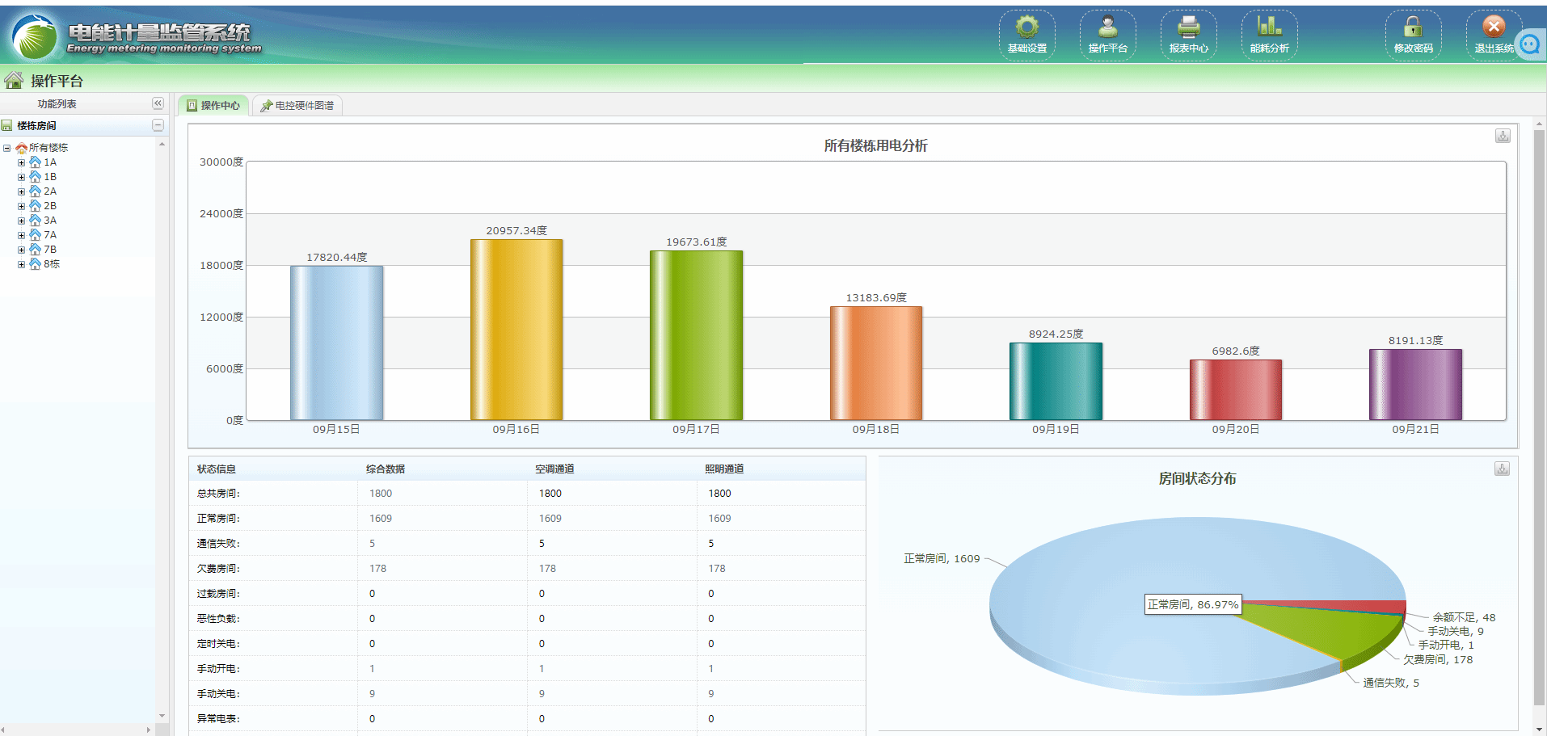Expand the 8栋 tree node

tap(22, 264)
